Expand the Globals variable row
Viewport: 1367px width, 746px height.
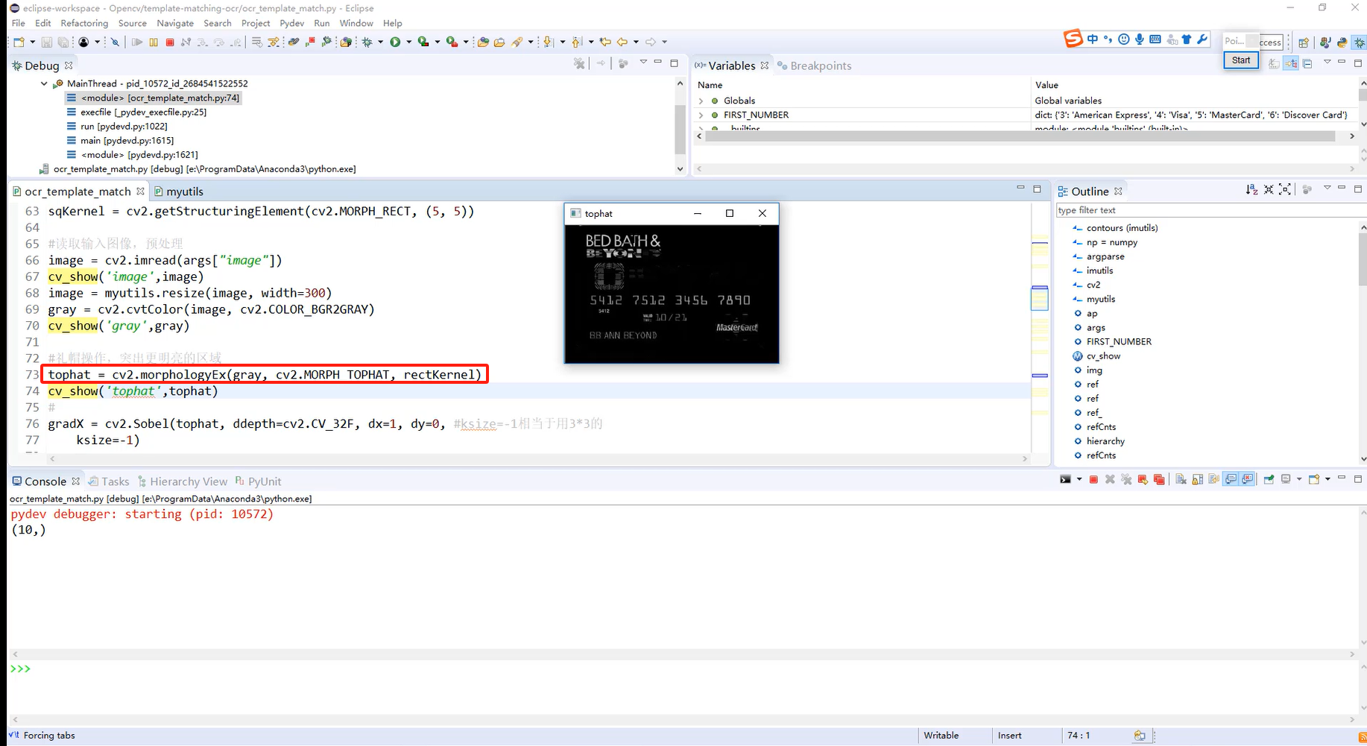point(701,101)
